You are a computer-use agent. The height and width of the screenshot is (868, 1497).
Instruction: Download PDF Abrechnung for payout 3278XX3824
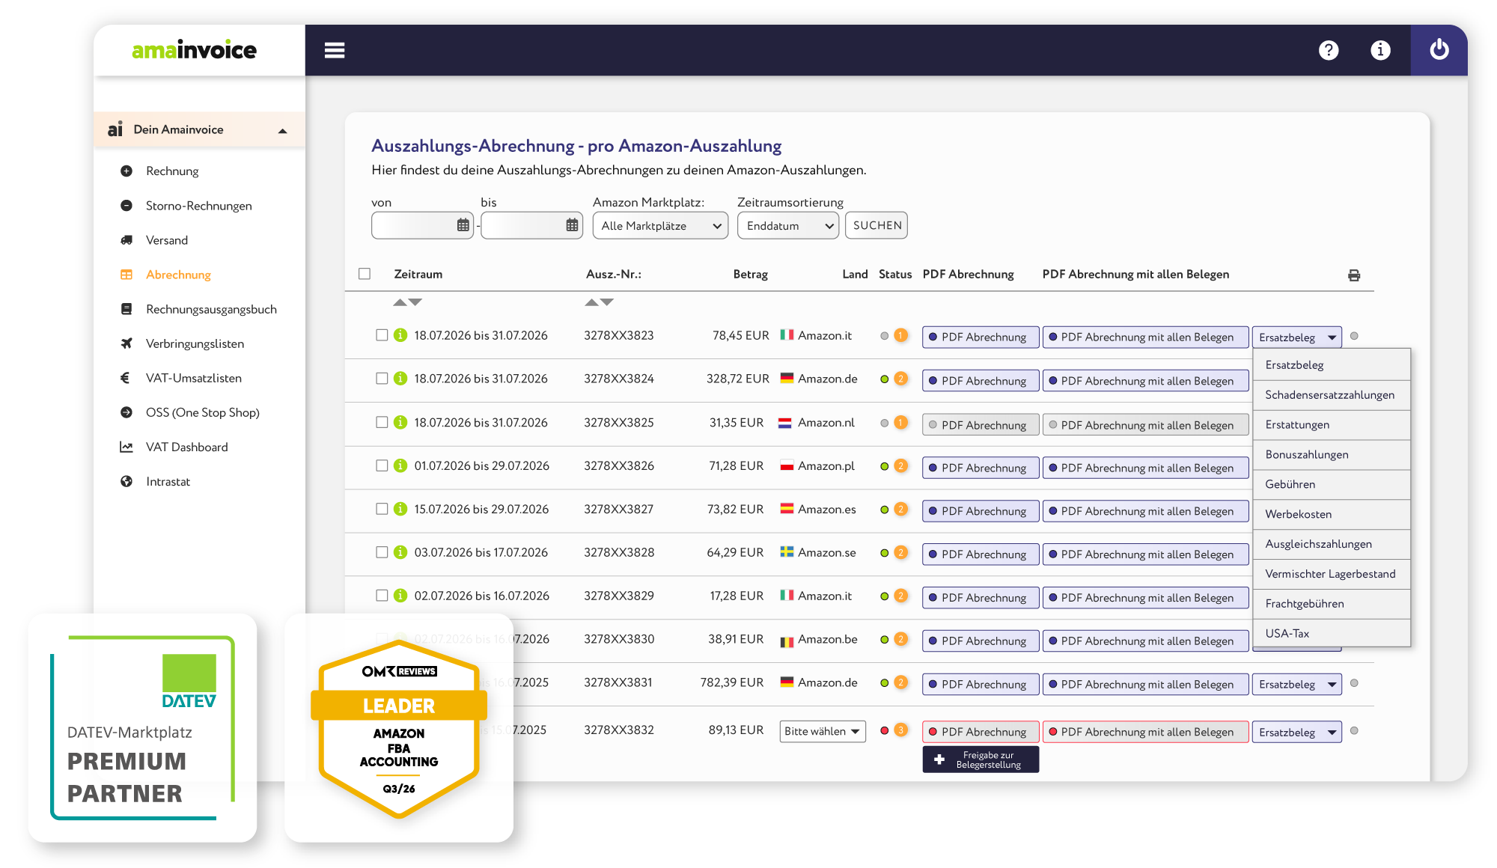(x=981, y=380)
